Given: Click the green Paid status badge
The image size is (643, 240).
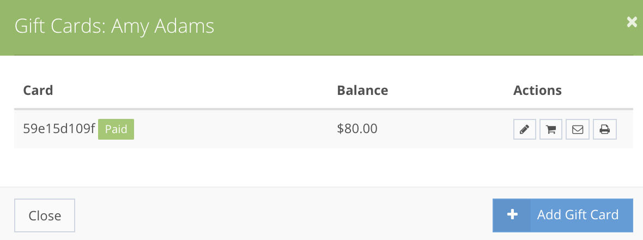Looking at the screenshot, I should pos(116,129).
